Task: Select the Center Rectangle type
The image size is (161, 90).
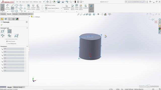Action: [x=9, y=31]
